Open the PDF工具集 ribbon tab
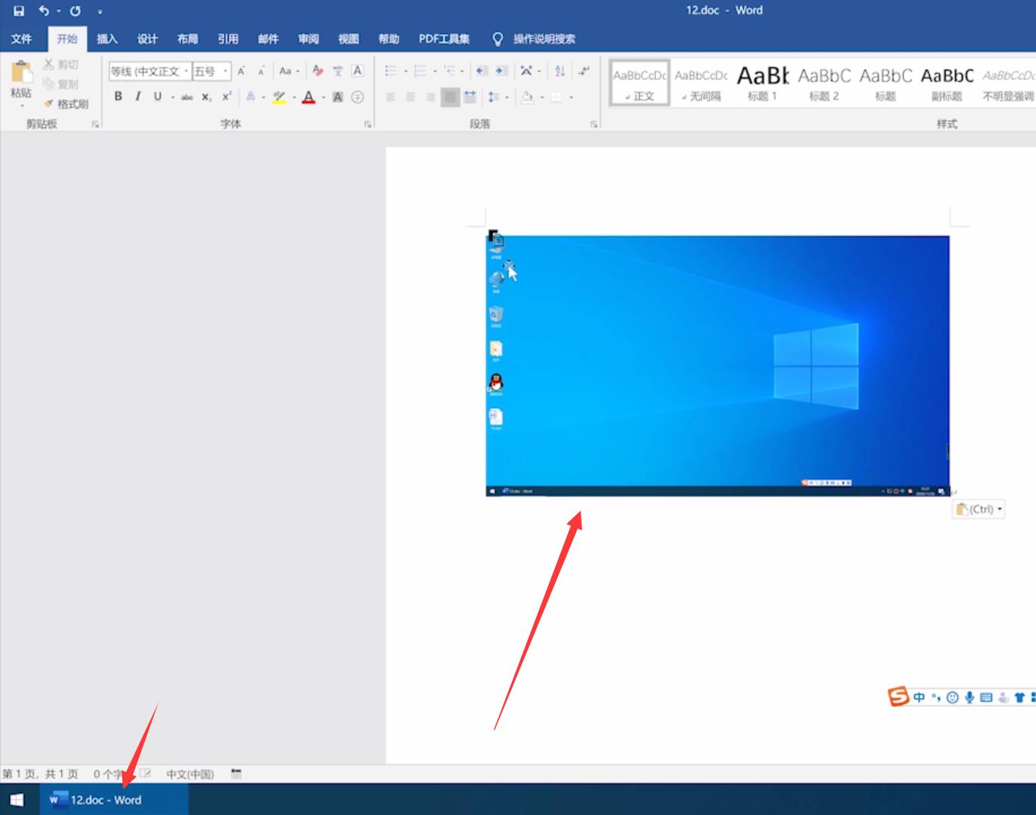Screen dimensions: 1036x815 (x=444, y=39)
